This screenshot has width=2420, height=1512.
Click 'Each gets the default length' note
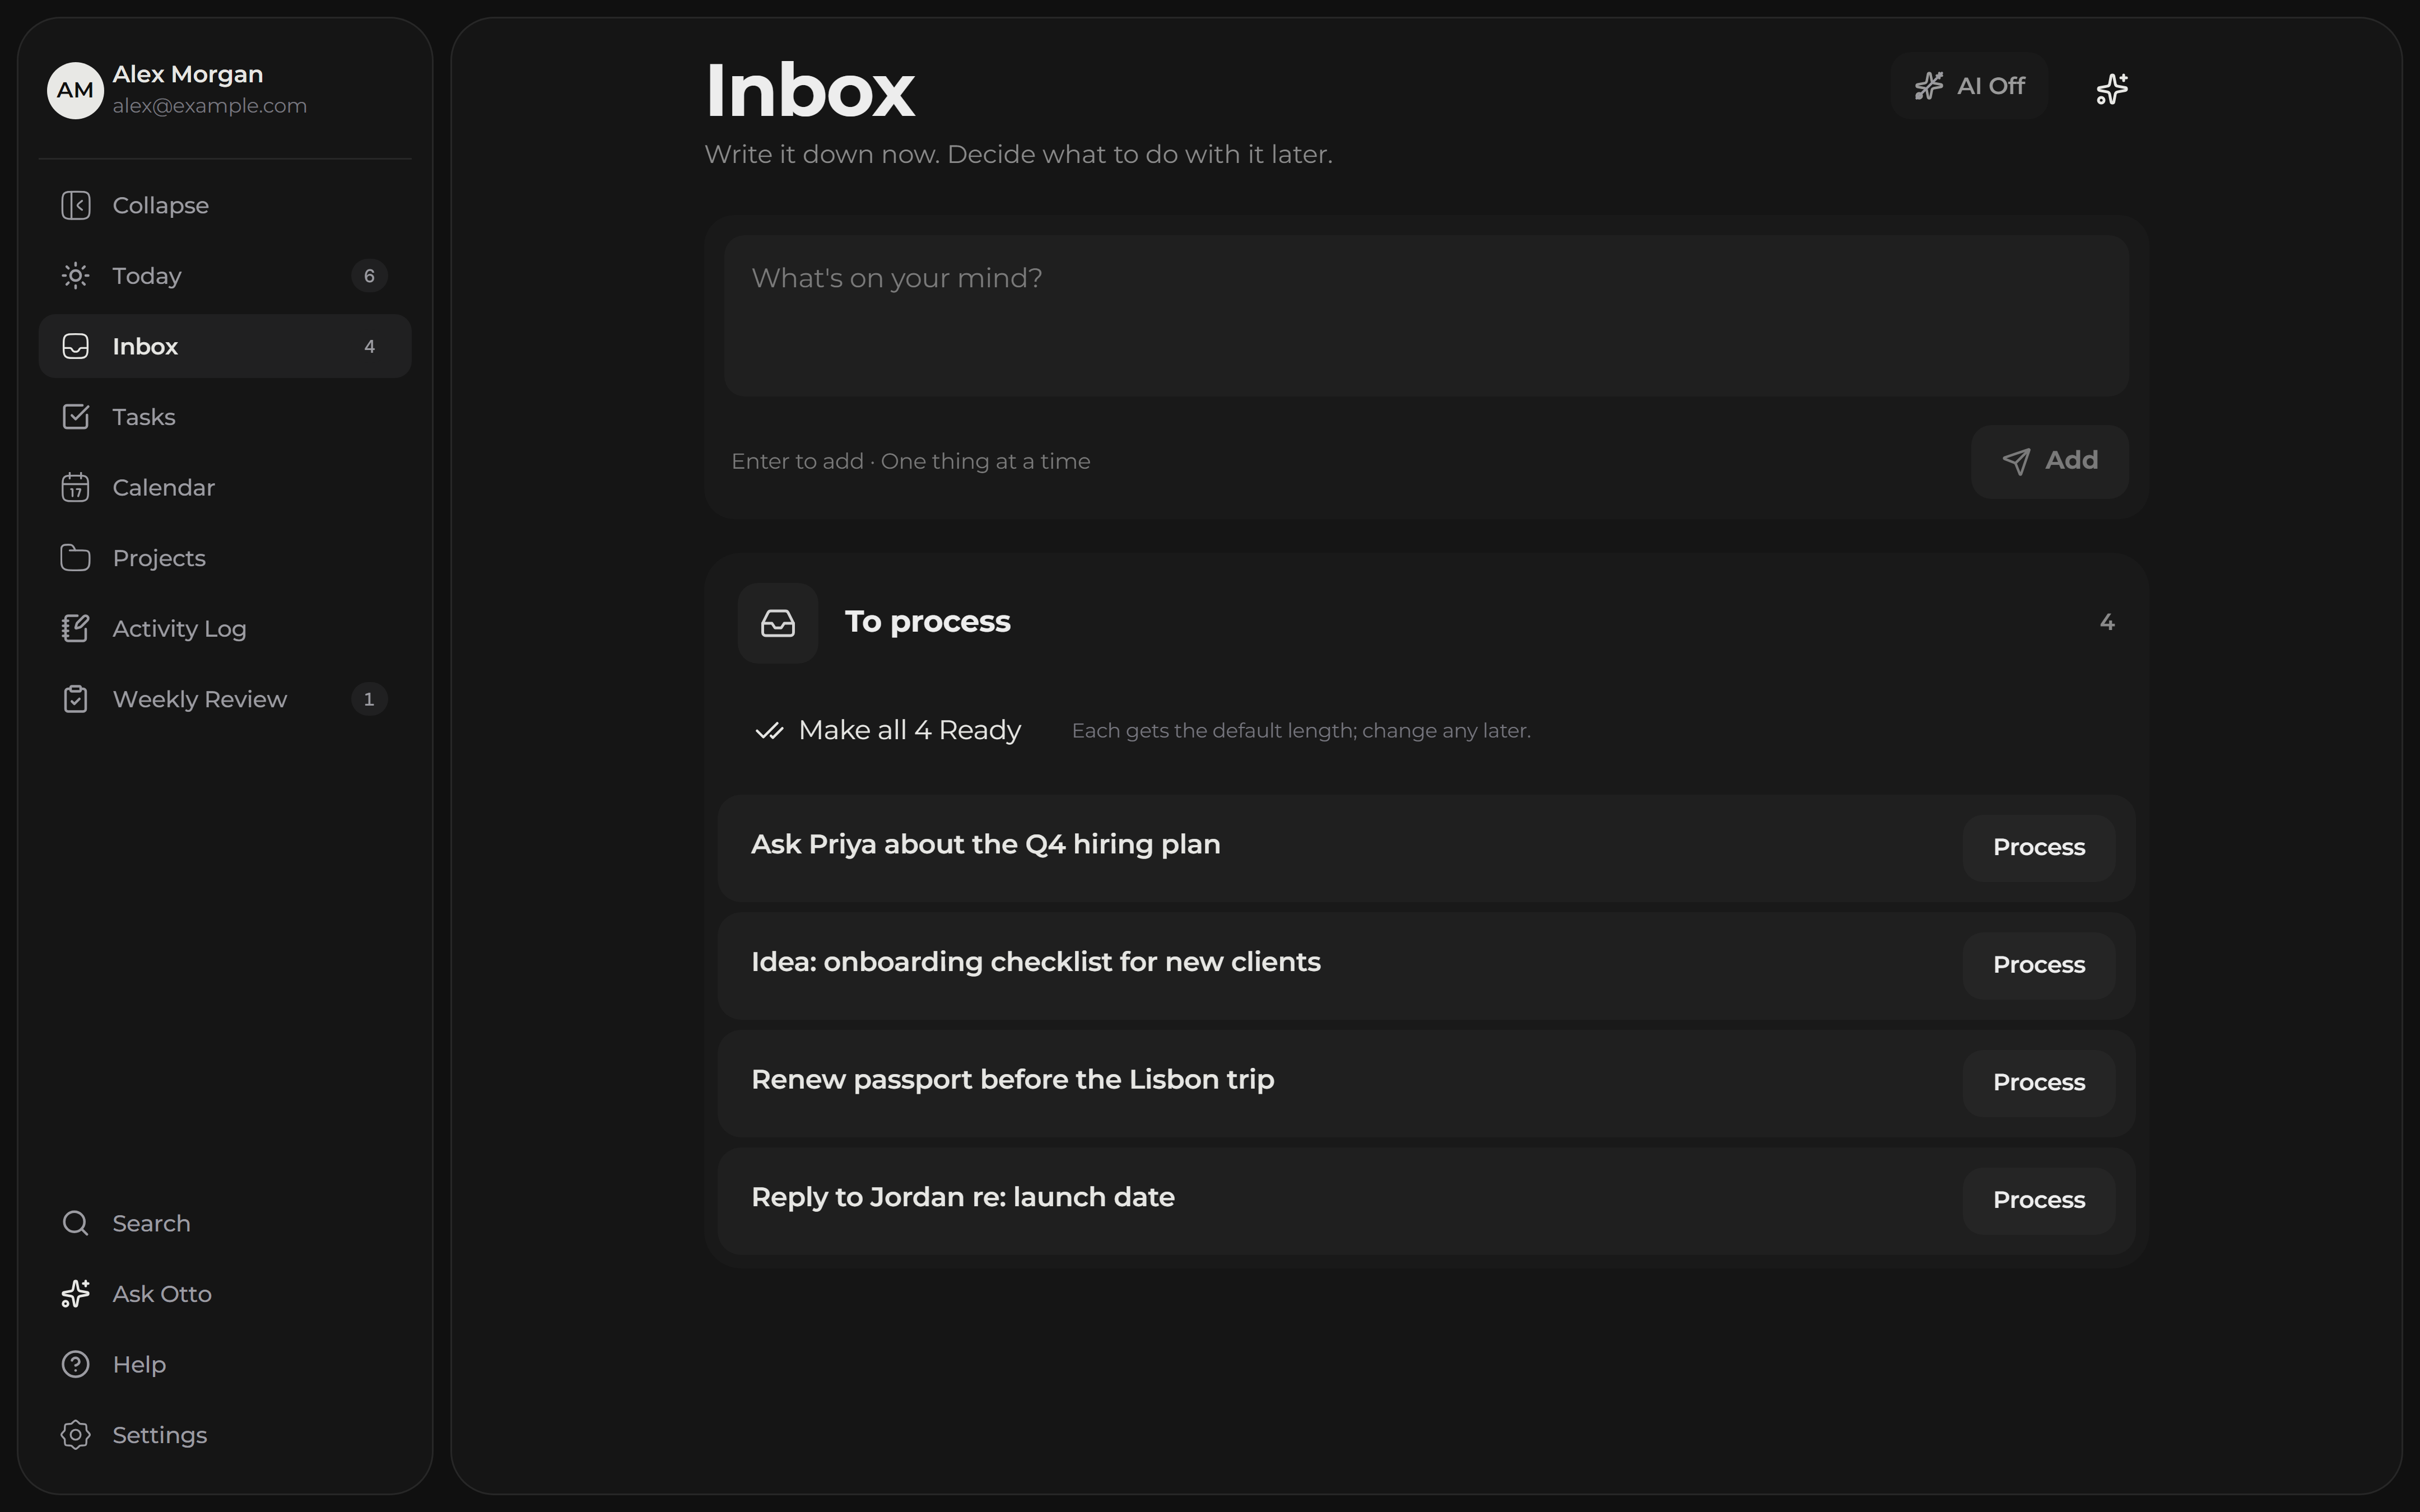[1301, 731]
